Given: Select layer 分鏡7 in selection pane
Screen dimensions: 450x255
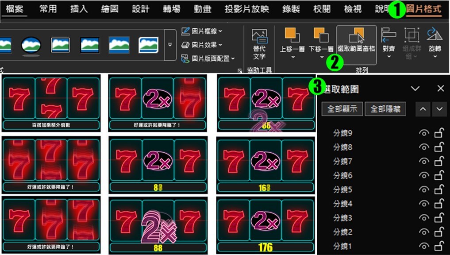Looking at the screenshot, I should pos(342,162).
